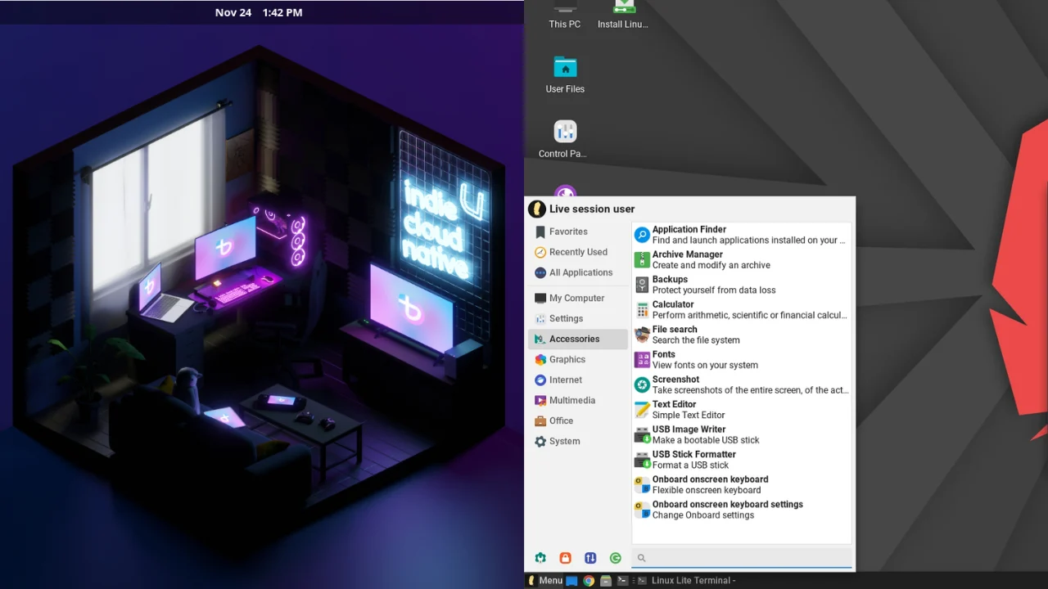This screenshot has width=1048, height=589.
Task: Open USB Stick Formatter
Action: coord(741,460)
